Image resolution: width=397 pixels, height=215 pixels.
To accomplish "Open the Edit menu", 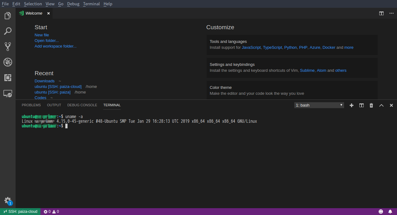I will click(16, 4).
